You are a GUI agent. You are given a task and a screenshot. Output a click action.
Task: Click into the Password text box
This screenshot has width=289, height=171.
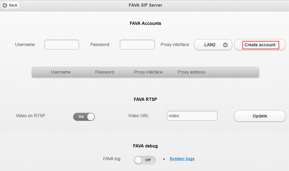point(137,45)
